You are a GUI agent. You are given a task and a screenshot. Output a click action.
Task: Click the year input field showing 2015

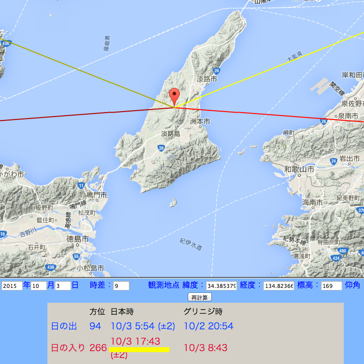click(x=11, y=285)
